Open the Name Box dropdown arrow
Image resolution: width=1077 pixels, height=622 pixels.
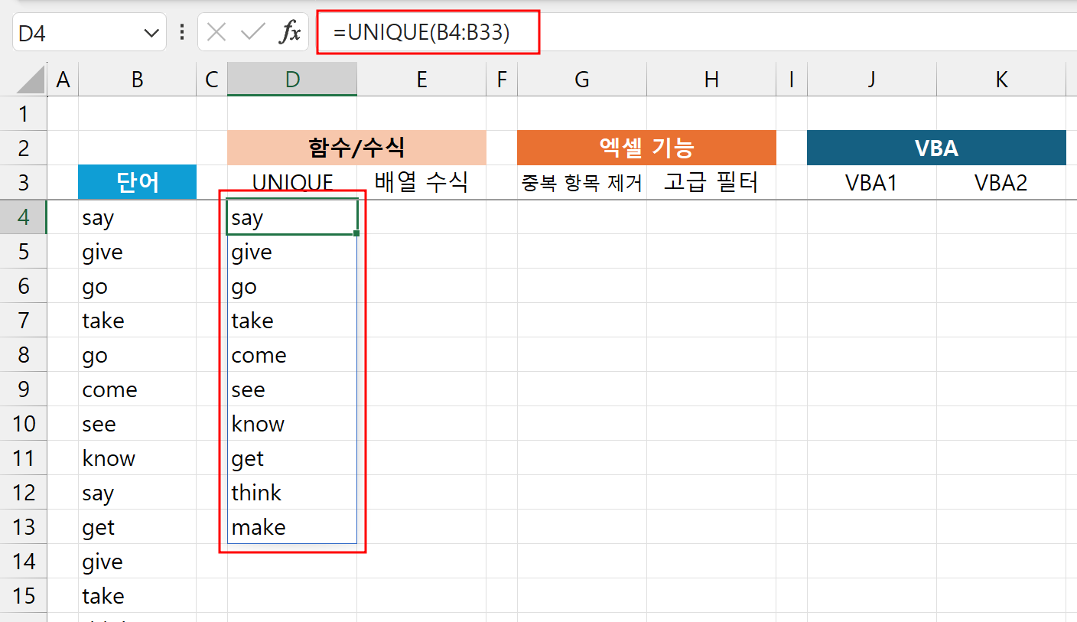point(150,32)
